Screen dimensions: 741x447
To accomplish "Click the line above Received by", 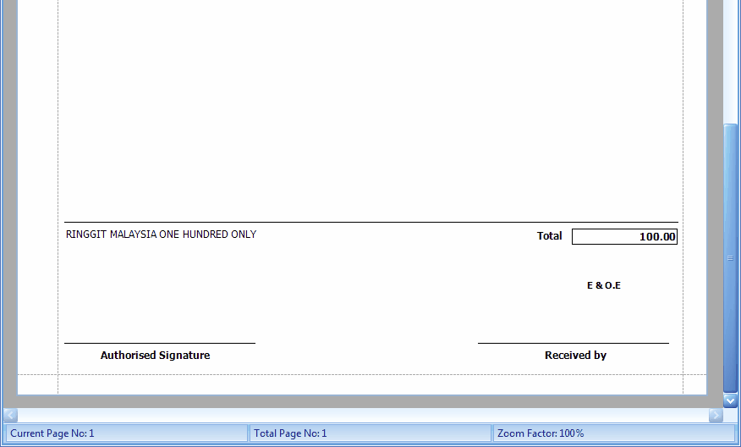I will tap(573, 343).
